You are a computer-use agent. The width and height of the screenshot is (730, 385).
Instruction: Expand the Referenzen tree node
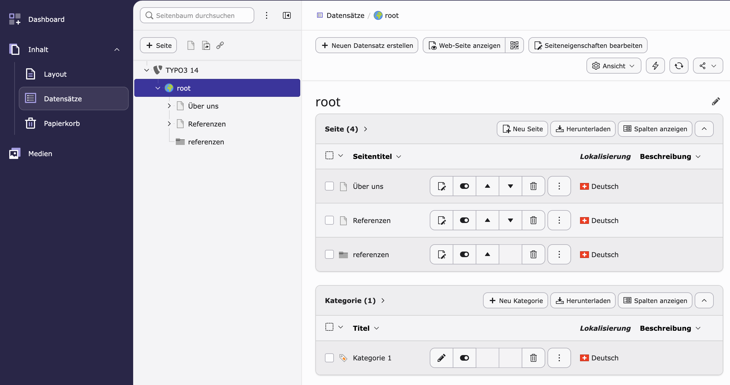pos(169,124)
